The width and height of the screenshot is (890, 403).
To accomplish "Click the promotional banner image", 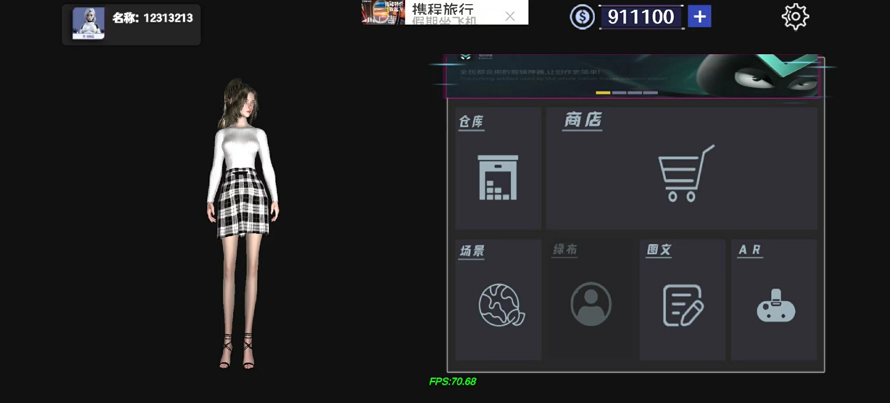I will click(633, 76).
